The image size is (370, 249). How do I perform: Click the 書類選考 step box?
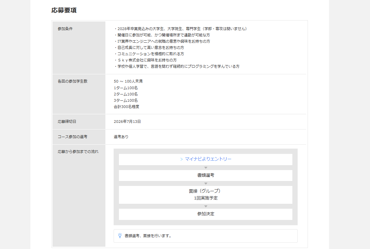(x=205, y=175)
